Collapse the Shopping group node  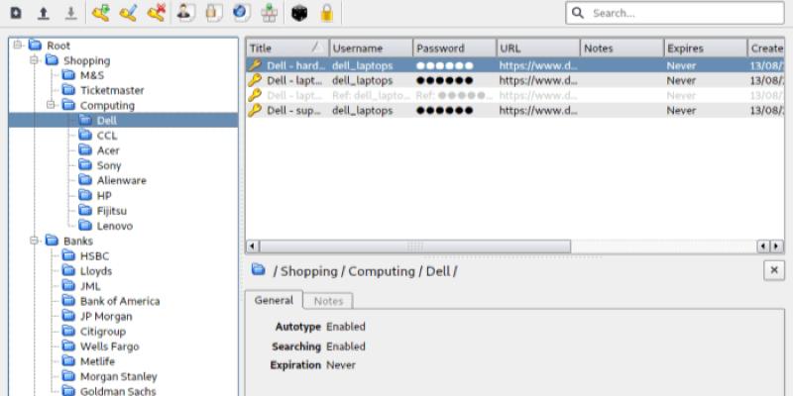[34, 60]
